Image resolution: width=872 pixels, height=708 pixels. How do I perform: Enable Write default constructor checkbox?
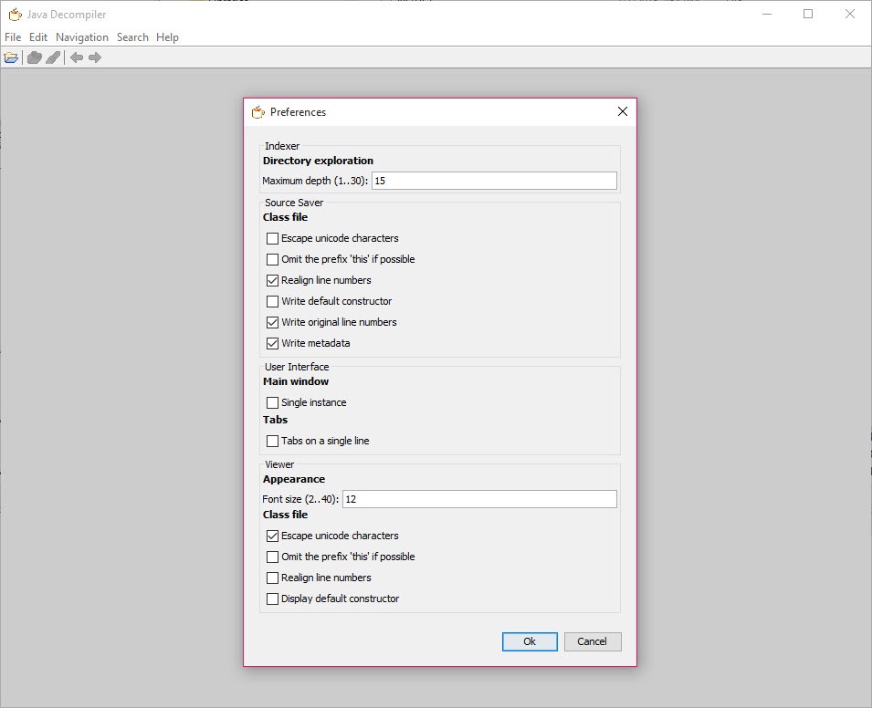(272, 301)
